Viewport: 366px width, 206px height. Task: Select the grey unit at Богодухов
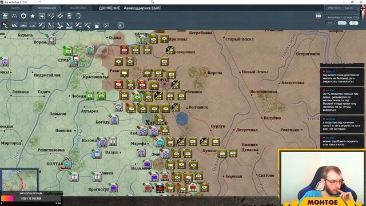pyautogui.click(x=114, y=120)
